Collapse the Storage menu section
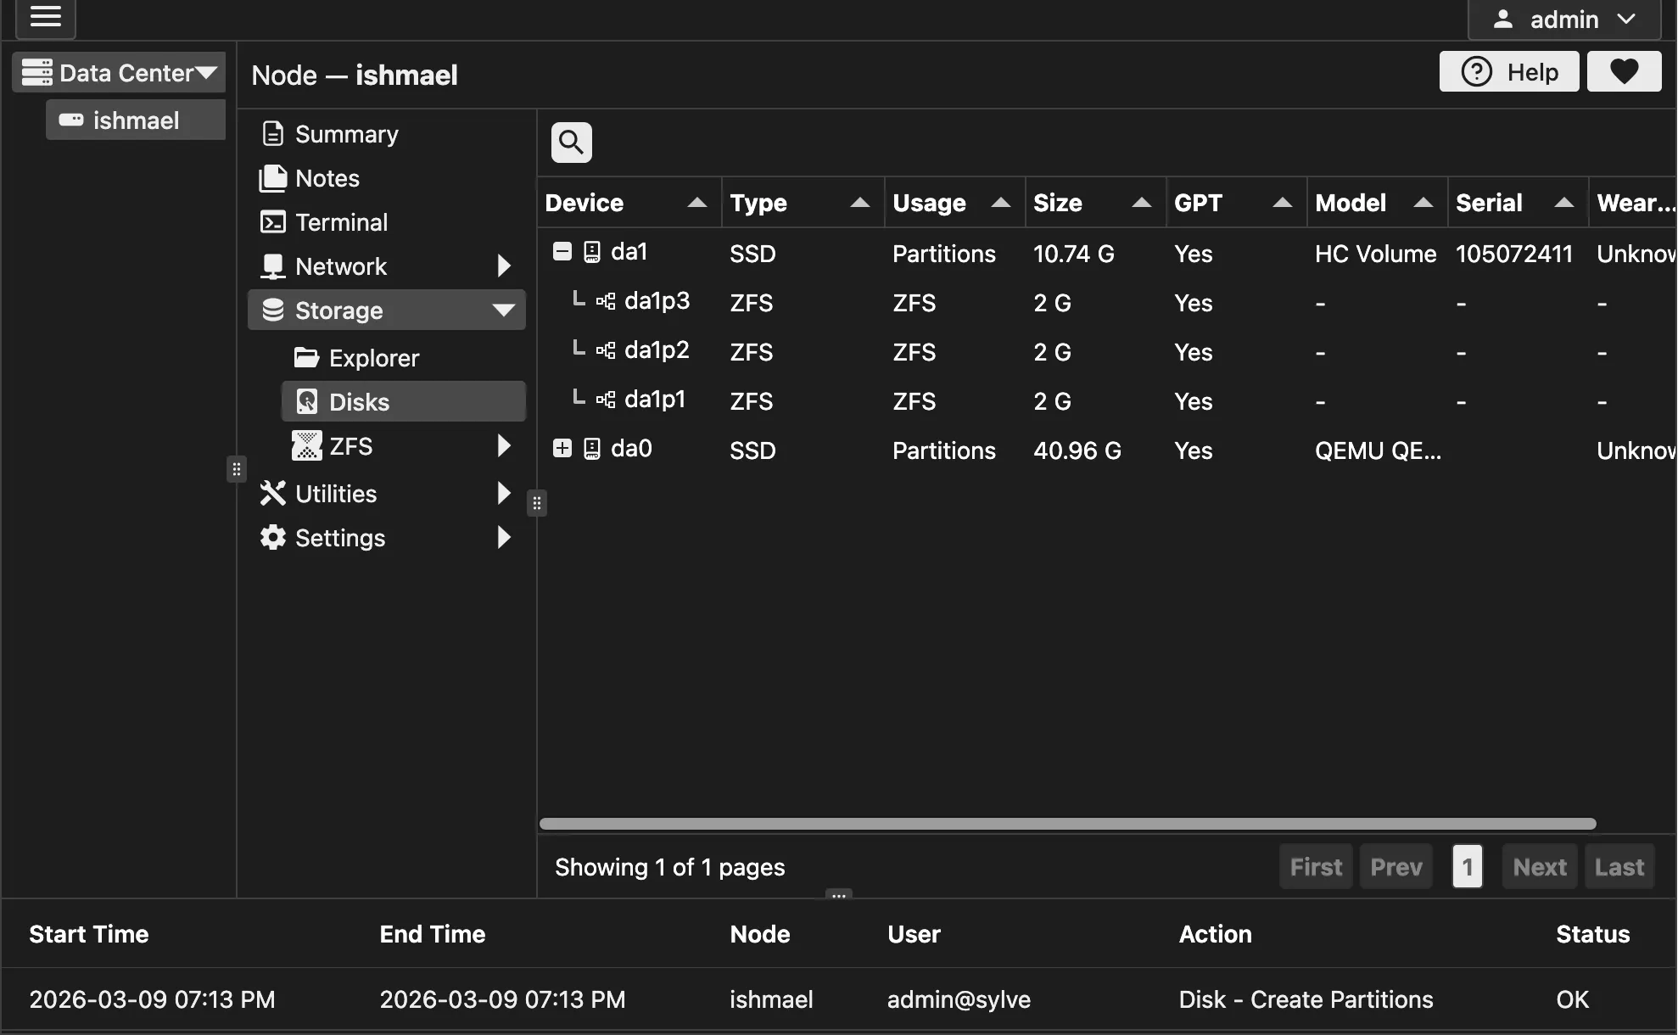Viewport: 1678px width, 1035px height. 503,310
